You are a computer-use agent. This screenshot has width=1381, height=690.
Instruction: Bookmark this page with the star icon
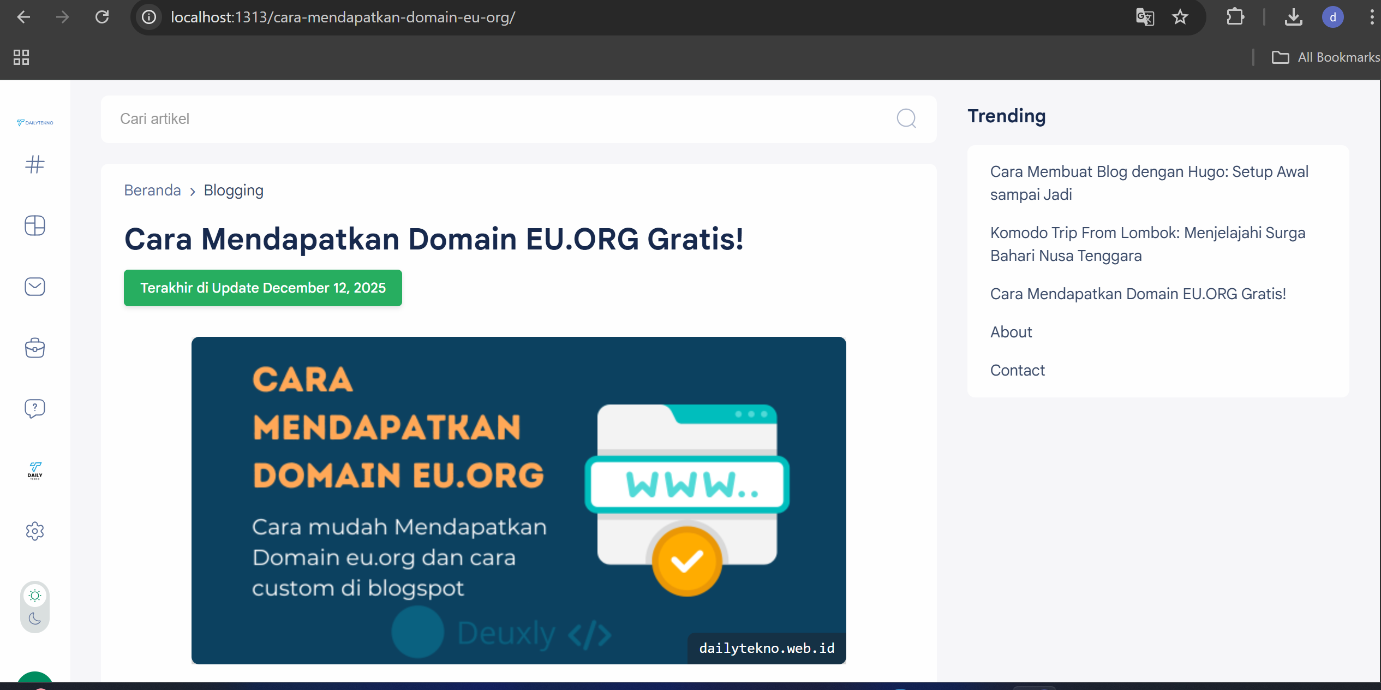pyautogui.click(x=1180, y=17)
